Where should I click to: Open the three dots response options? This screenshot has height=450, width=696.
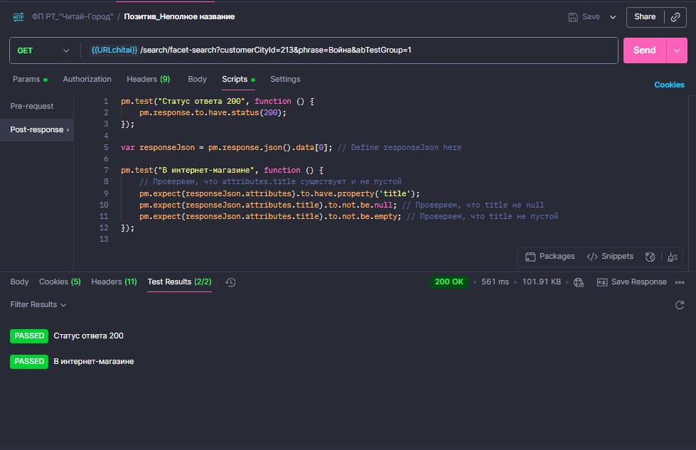[x=680, y=282]
